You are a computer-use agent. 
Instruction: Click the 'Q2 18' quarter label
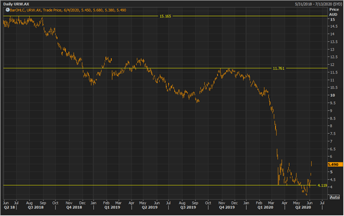(10, 207)
